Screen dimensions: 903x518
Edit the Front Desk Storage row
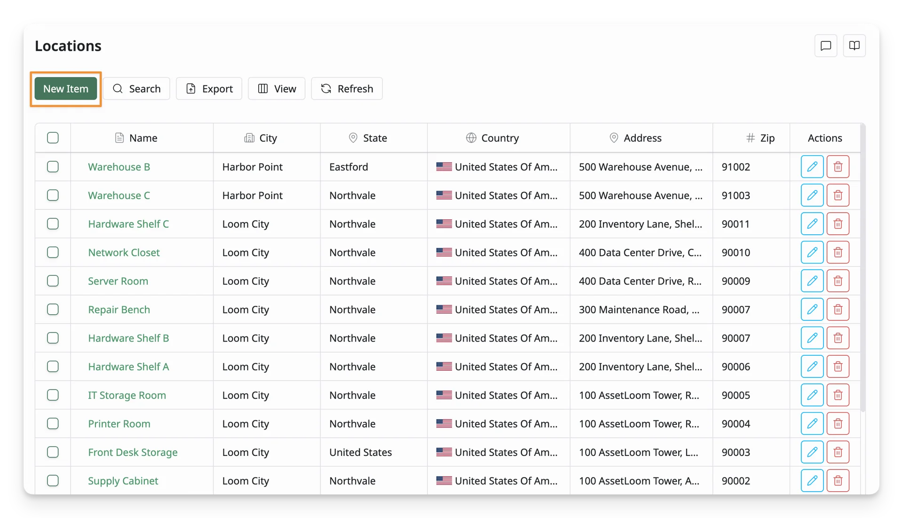(812, 452)
